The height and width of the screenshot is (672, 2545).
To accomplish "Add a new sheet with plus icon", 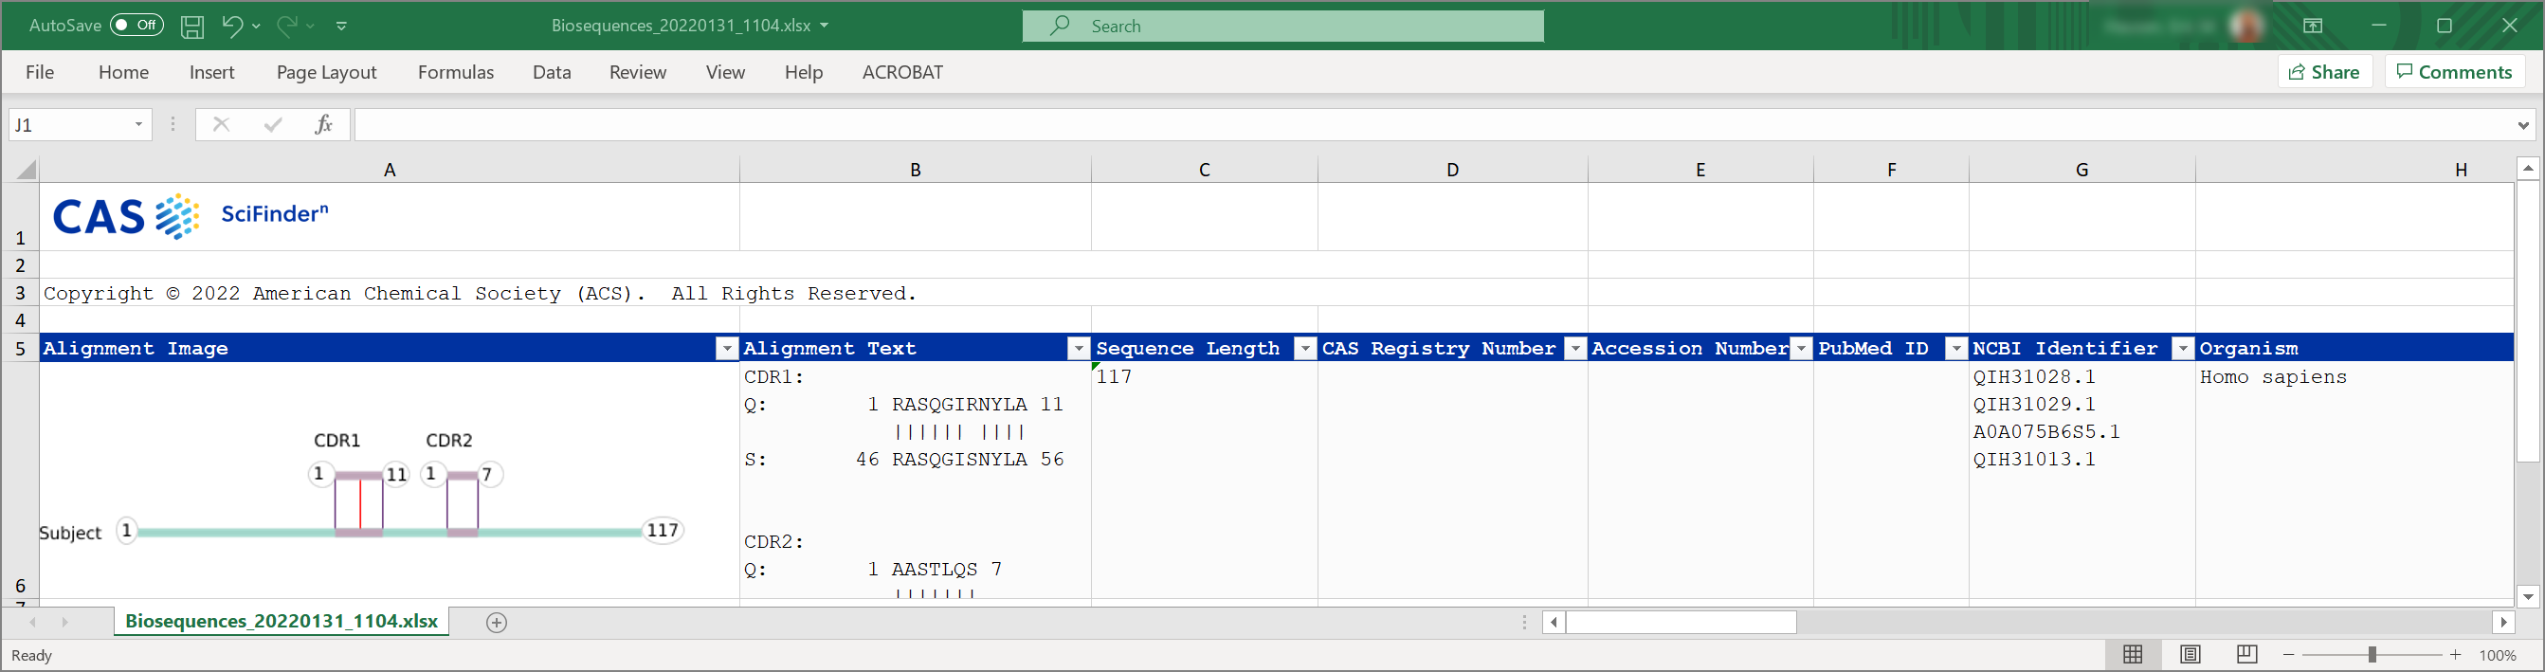I will (497, 622).
